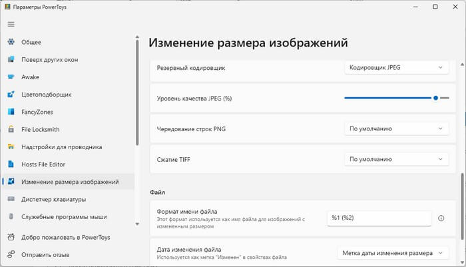The height and width of the screenshot is (267, 466).
Task: Select Диспетчер клавиатуры in sidebar
Action: point(69,199)
